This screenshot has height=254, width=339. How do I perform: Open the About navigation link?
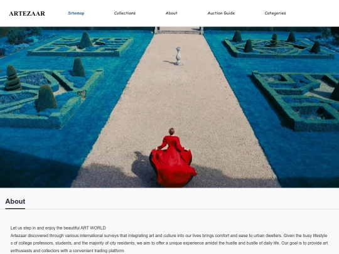171,13
